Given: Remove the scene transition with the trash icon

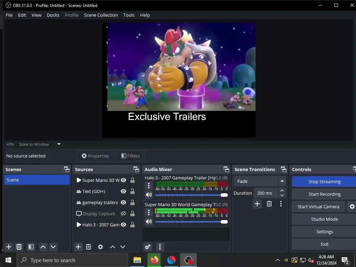Looking at the screenshot, I should 269,204.
